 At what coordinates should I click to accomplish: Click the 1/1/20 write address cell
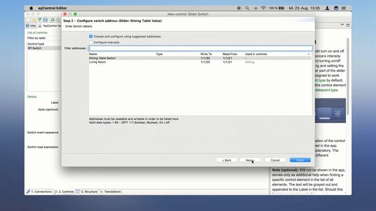(x=205, y=62)
